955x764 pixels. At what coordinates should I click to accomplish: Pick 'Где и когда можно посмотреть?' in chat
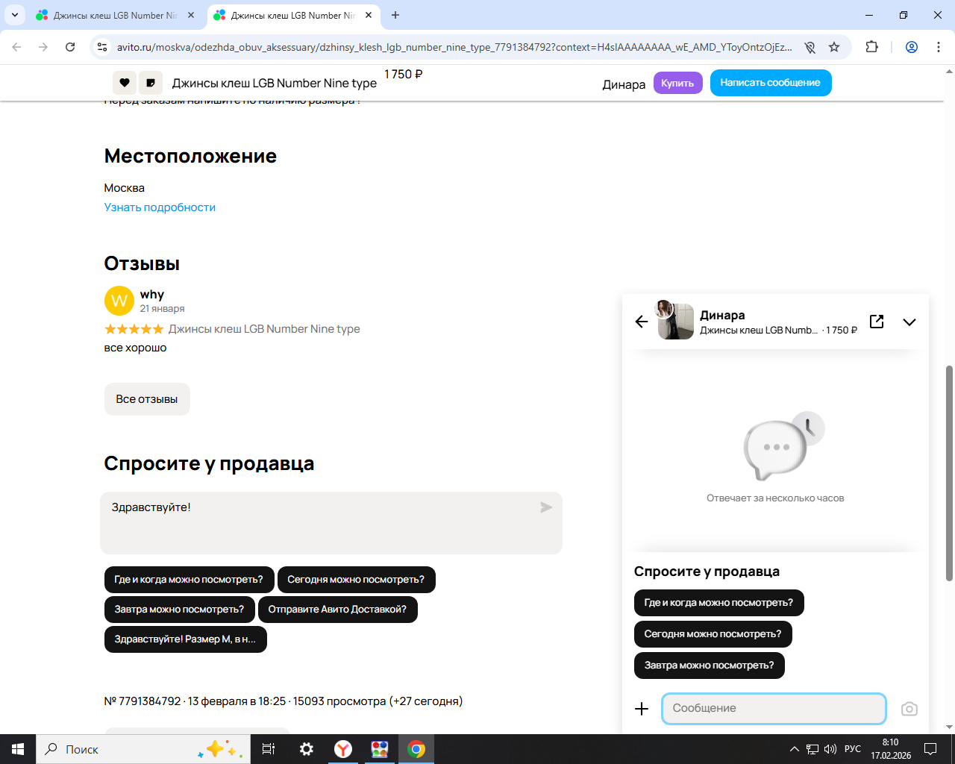[718, 603]
